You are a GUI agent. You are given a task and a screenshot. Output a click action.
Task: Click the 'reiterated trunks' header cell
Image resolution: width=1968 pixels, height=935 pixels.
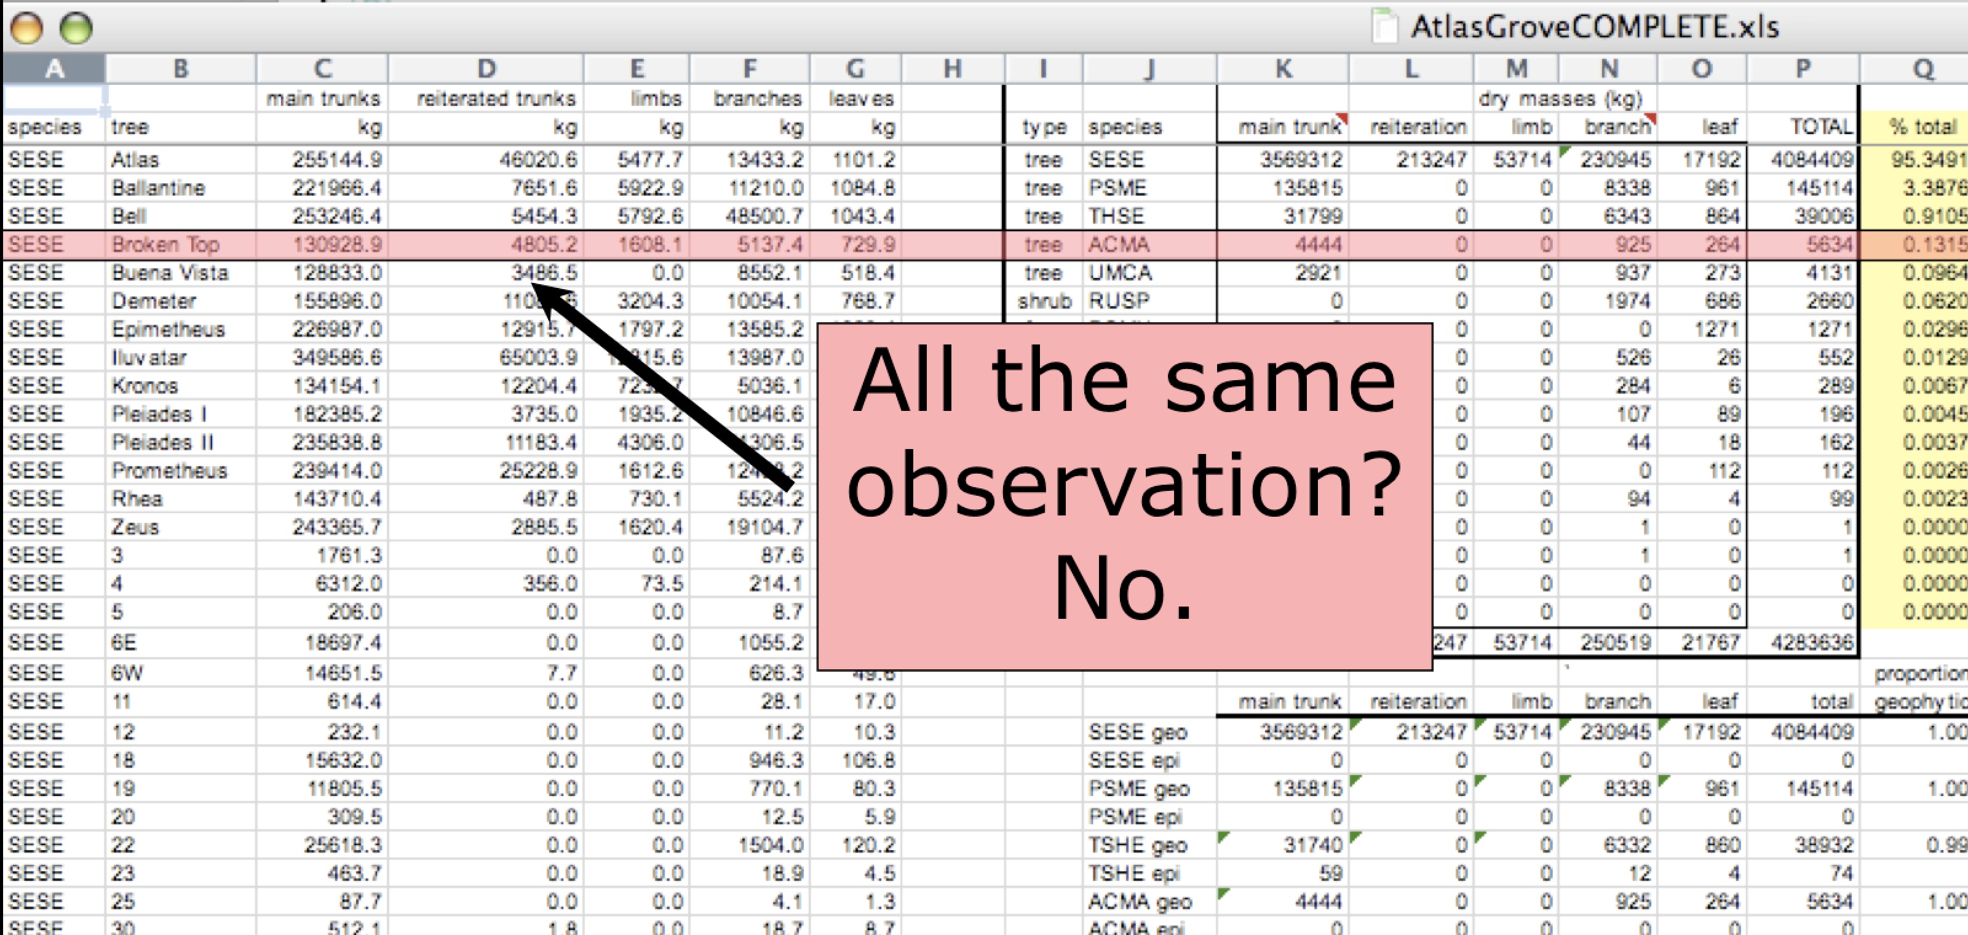(495, 98)
